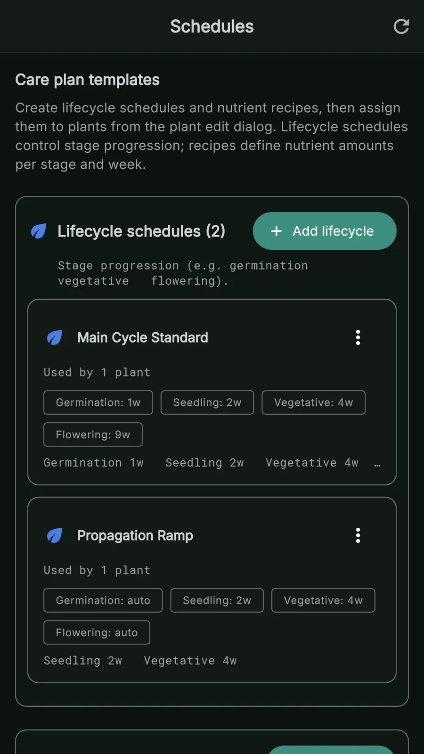Click the Schedules page title
The width and height of the screenshot is (424, 754).
[212, 27]
